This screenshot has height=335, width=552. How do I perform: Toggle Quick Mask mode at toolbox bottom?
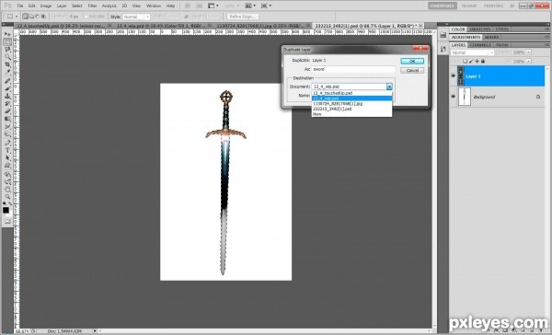(x=7, y=222)
